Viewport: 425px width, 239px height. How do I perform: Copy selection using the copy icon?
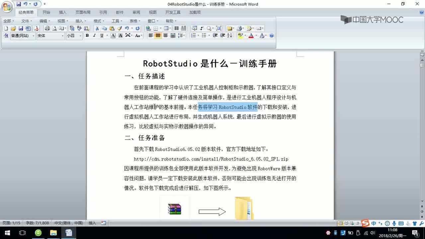pos(104,29)
